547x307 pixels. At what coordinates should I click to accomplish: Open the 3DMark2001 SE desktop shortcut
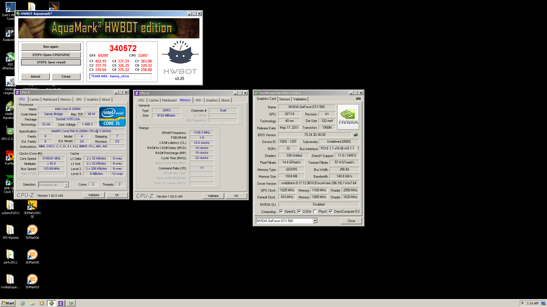(32, 209)
